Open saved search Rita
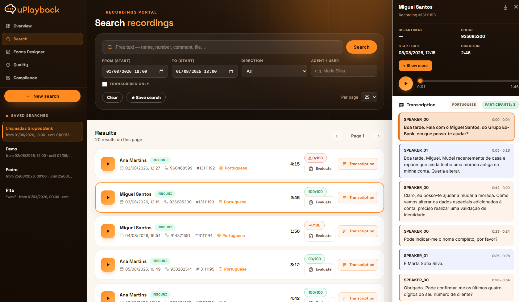Viewport: 519px width, 302px height. click(42, 194)
